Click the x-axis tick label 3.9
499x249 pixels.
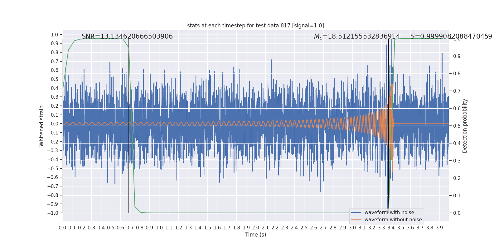click(x=439, y=228)
